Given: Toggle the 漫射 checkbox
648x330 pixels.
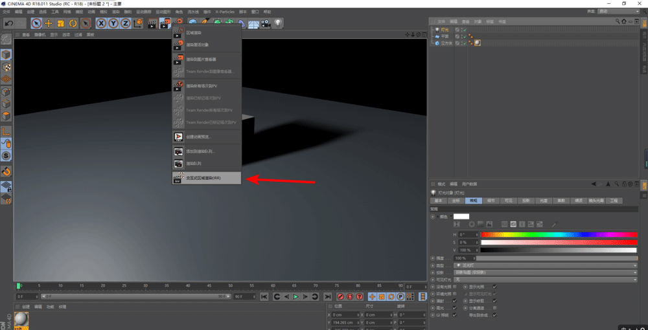Looking at the screenshot, I should click(455, 301).
